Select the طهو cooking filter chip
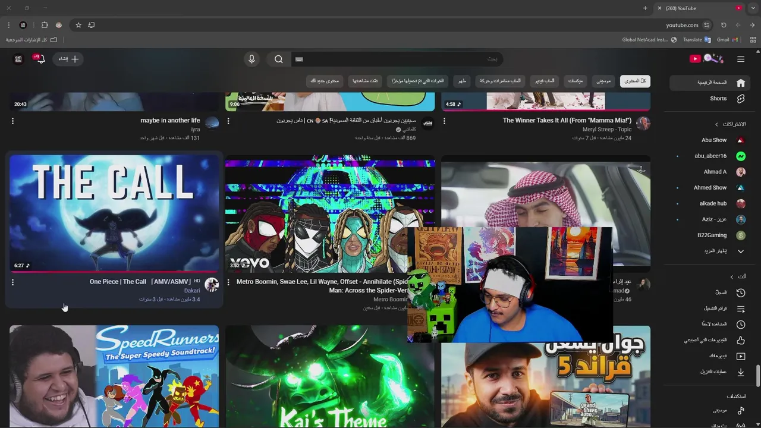 (462, 81)
